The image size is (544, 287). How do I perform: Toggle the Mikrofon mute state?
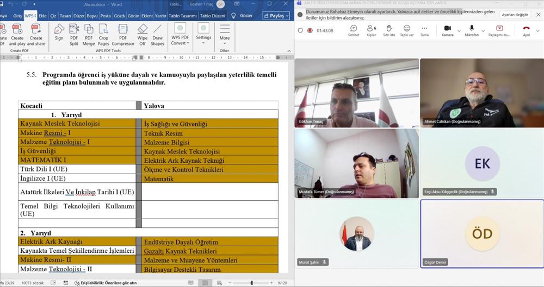[472, 30]
